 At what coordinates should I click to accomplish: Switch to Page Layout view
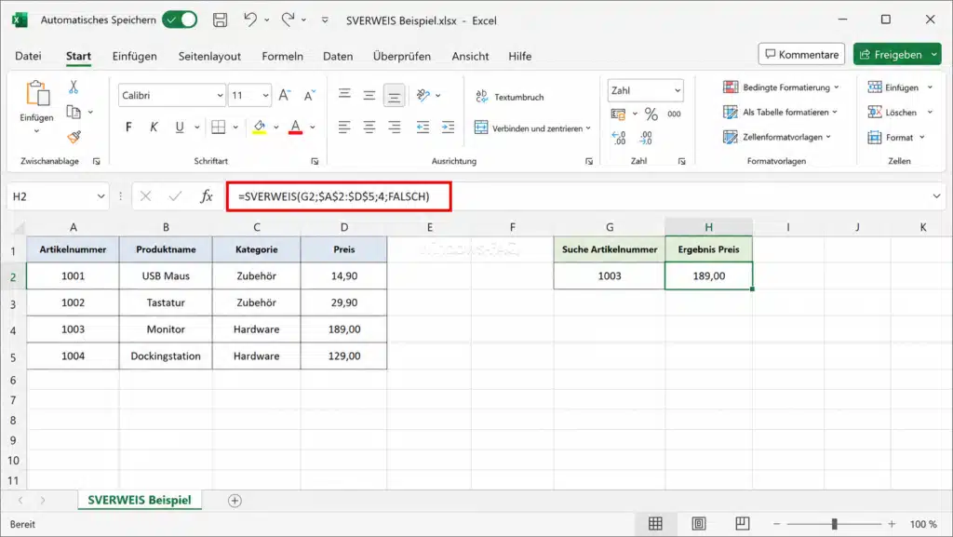point(699,524)
